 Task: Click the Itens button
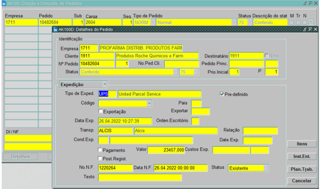(x=301, y=144)
